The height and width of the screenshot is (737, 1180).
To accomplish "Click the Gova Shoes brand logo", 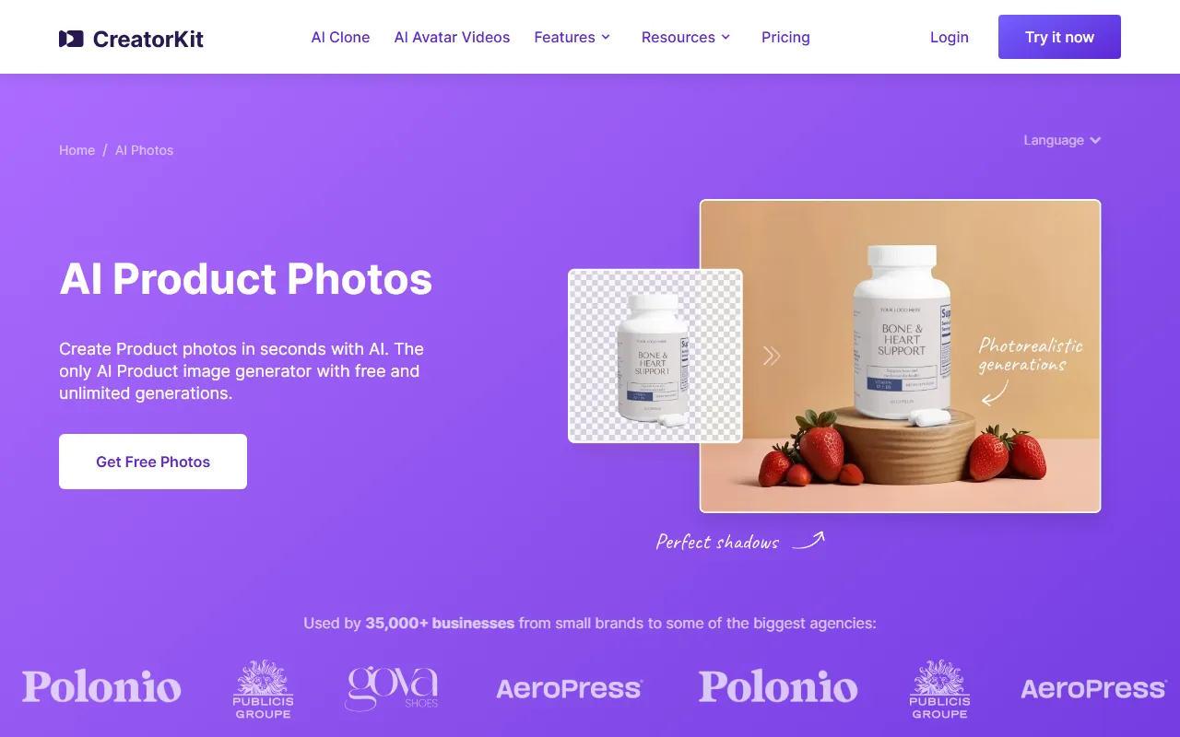I will click(x=392, y=688).
